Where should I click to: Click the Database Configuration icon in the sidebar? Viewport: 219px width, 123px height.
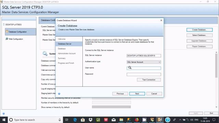coord(7,31)
